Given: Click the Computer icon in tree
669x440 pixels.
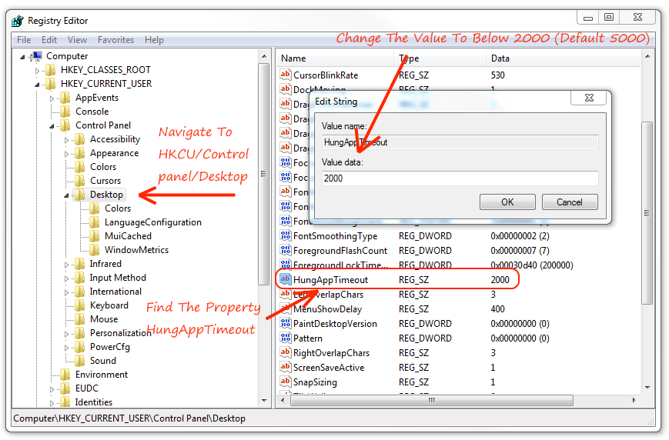Looking at the screenshot, I should pyautogui.click(x=36, y=56).
